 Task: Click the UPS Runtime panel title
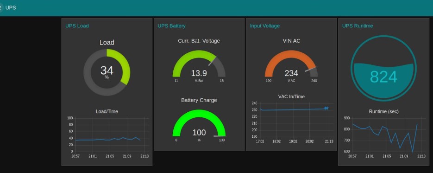[358, 26]
